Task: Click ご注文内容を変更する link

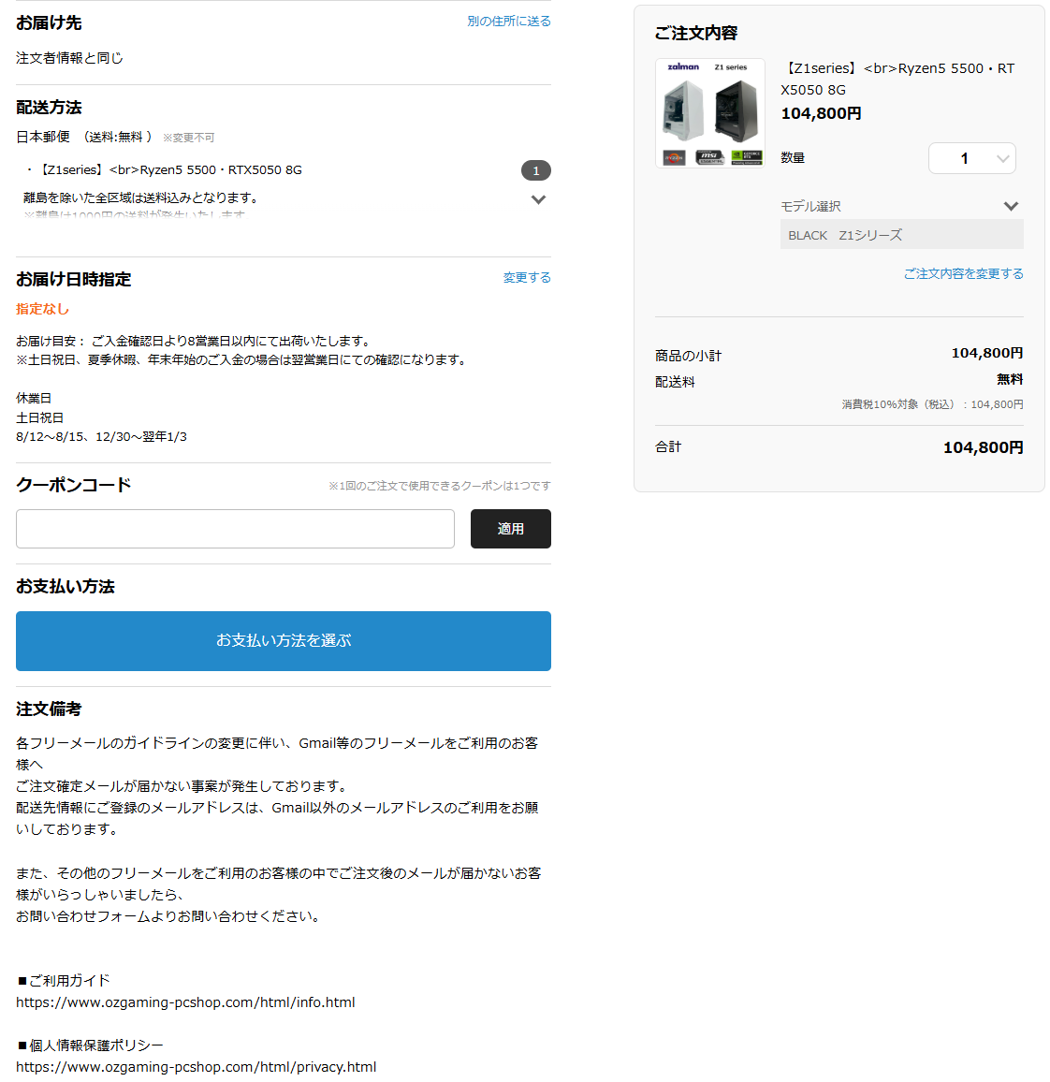Action: click(963, 274)
